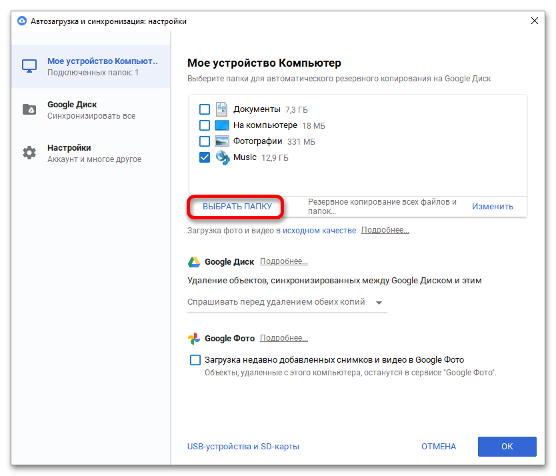Open Подробнее link next to Google Диск

point(284,261)
